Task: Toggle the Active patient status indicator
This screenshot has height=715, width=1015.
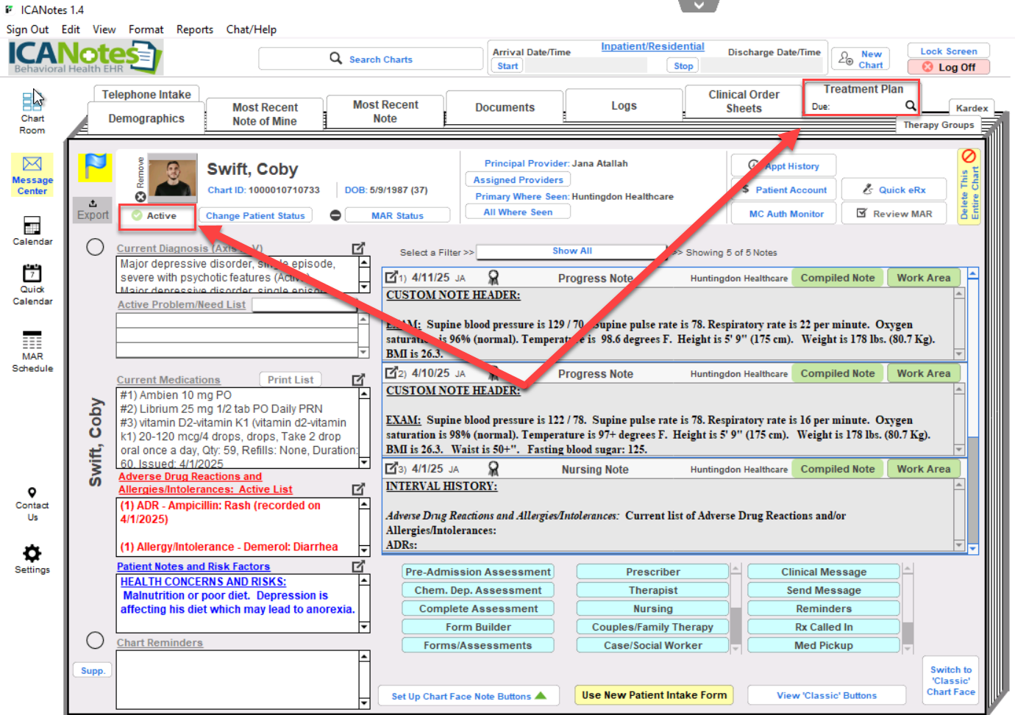Action: pyautogui.click(x=155, y=215)
